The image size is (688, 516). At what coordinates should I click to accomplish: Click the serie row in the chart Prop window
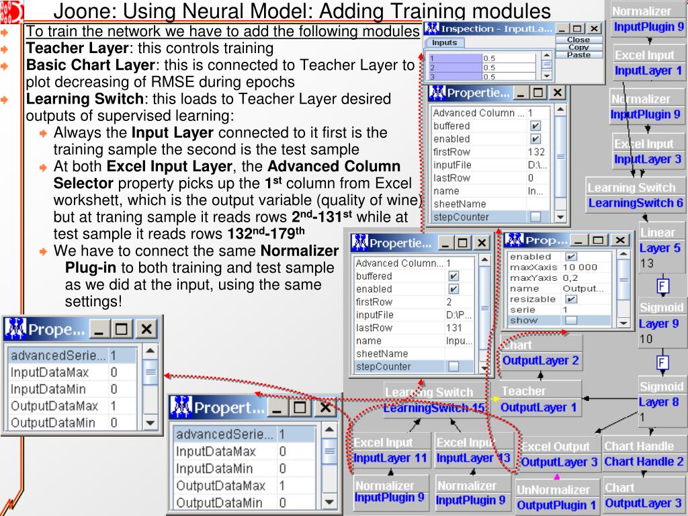560,310
